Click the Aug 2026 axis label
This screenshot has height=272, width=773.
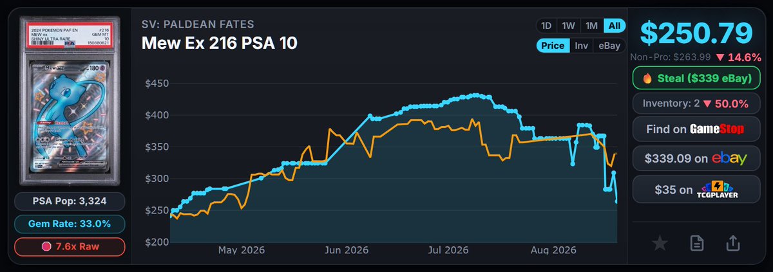555,249
